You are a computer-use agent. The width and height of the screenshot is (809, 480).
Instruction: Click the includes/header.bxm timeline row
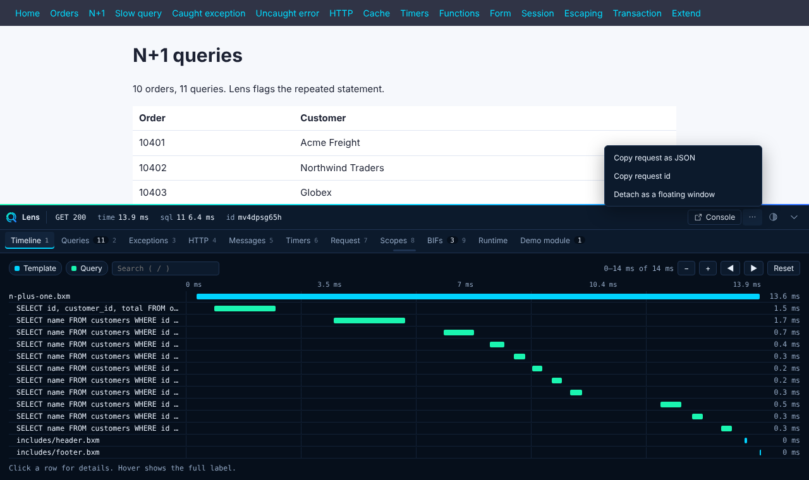click(404, 440)
